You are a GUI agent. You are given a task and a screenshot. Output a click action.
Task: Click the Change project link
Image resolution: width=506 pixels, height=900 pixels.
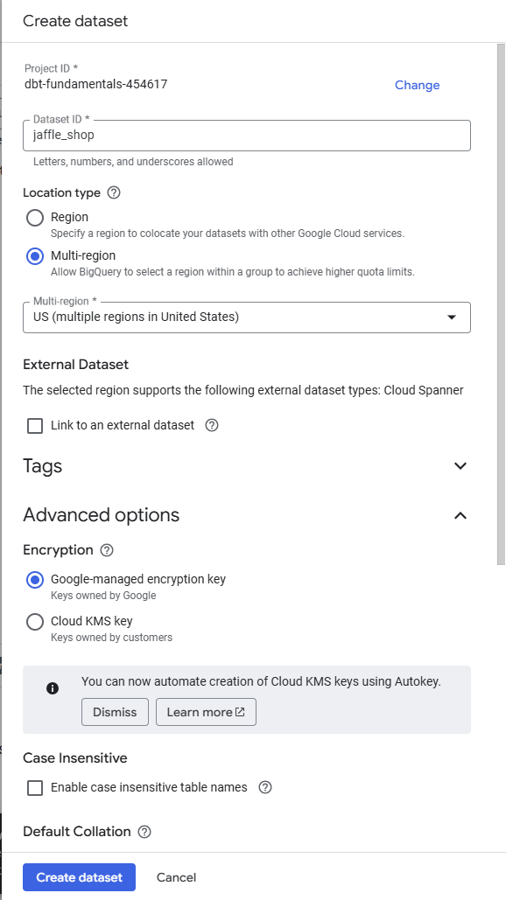coord(417,85)
